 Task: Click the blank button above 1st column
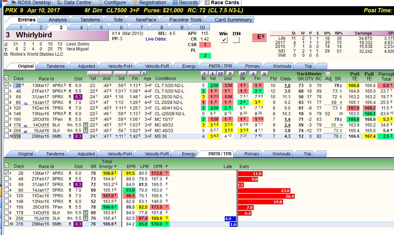pos(93,73)
